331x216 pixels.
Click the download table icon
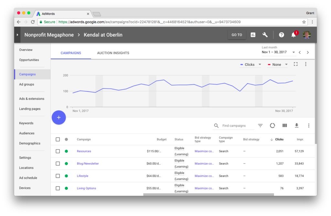click(x=297, y=126)
